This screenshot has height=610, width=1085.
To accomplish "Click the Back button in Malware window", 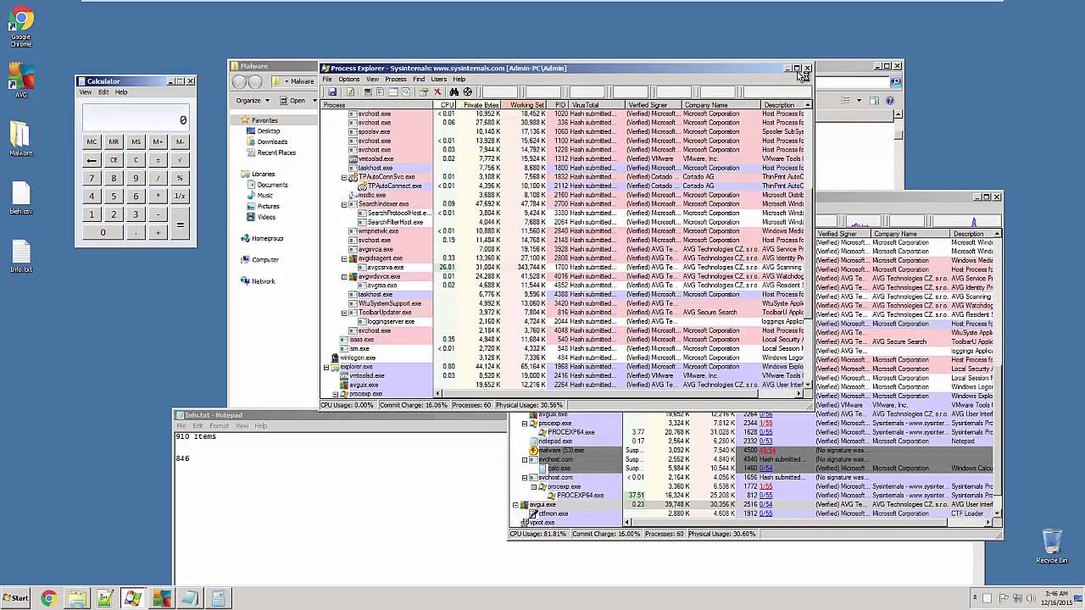I will click(240, 82).
